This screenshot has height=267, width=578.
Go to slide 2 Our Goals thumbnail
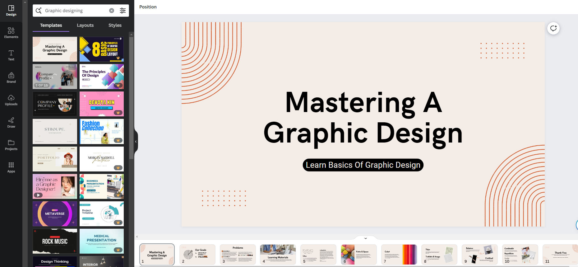coord(197,255)
